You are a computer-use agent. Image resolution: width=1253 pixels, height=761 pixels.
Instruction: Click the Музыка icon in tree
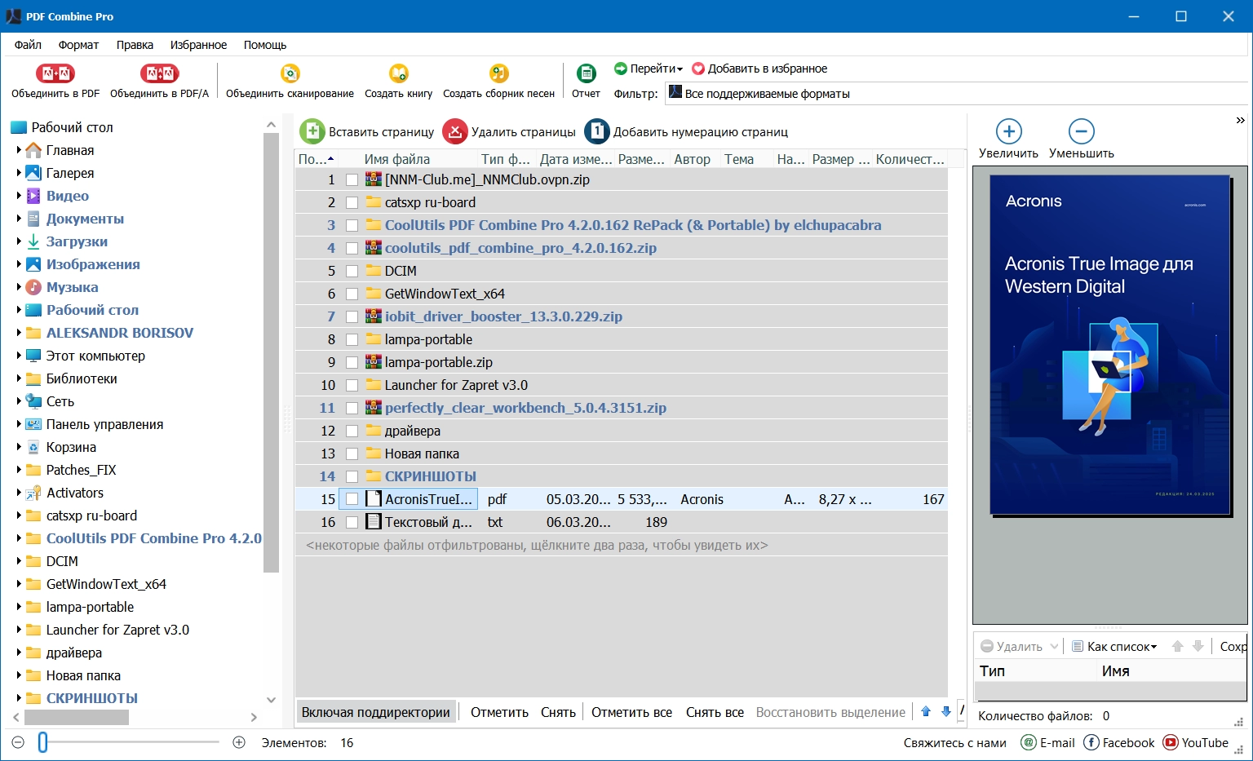(33, 287)
